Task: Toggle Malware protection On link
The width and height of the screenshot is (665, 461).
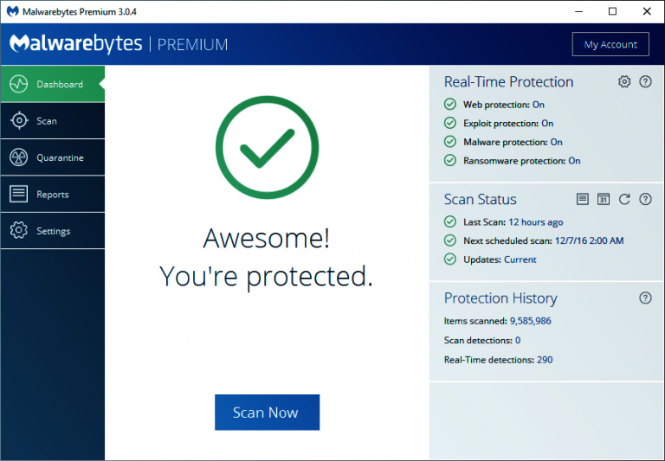Action: coord(557,142)
